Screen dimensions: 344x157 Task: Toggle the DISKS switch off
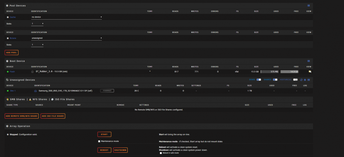[259, 80]
